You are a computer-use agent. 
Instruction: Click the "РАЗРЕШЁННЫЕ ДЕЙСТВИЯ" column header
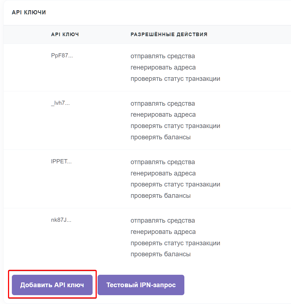tap(169, 34)
